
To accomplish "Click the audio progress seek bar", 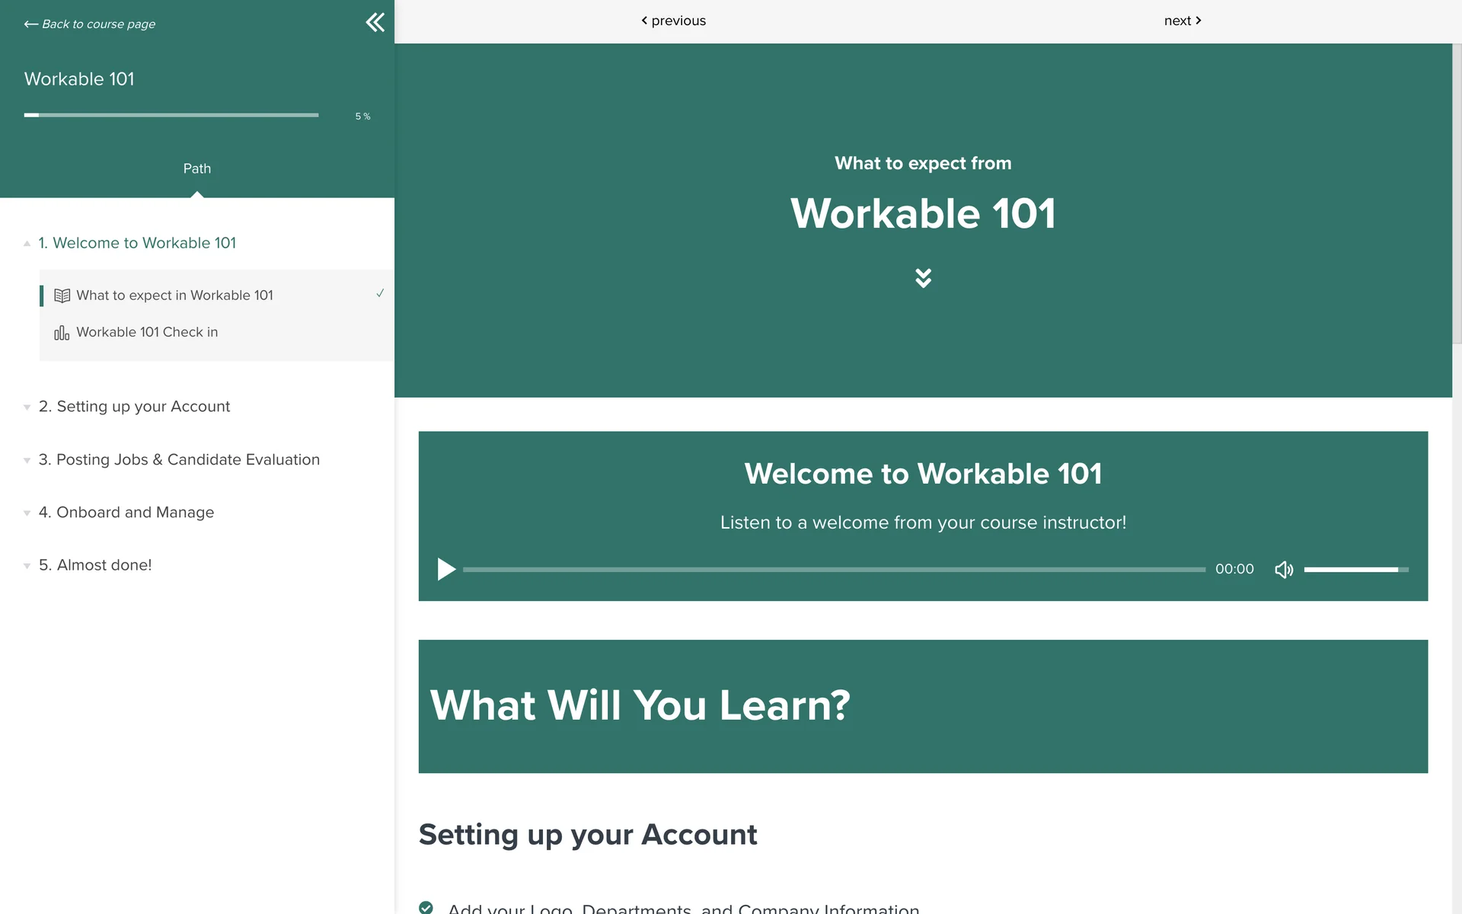I will pyautogui.click(x=834, y=570).
